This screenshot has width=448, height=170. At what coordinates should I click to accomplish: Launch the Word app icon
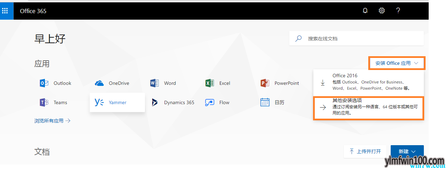click(x=154, y=83)
